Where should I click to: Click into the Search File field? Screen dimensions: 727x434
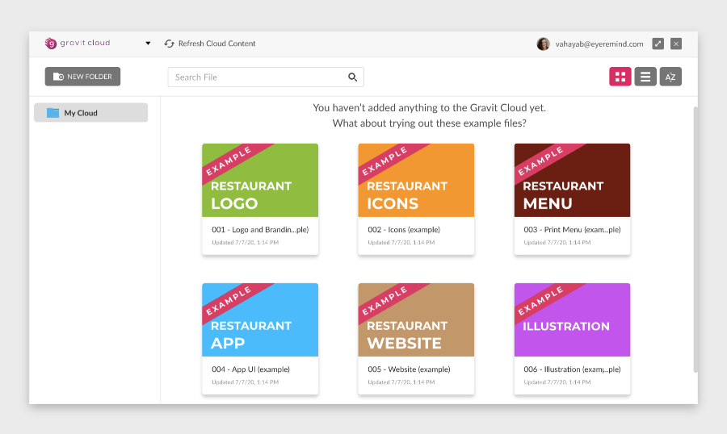(x=257, y=77)
